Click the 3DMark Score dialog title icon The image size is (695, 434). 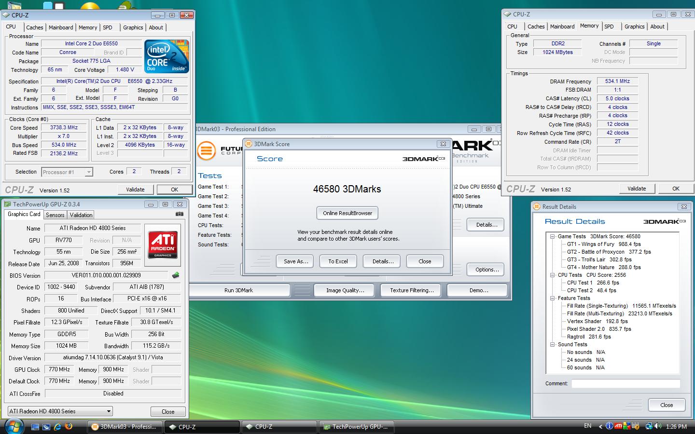[249, 144]
